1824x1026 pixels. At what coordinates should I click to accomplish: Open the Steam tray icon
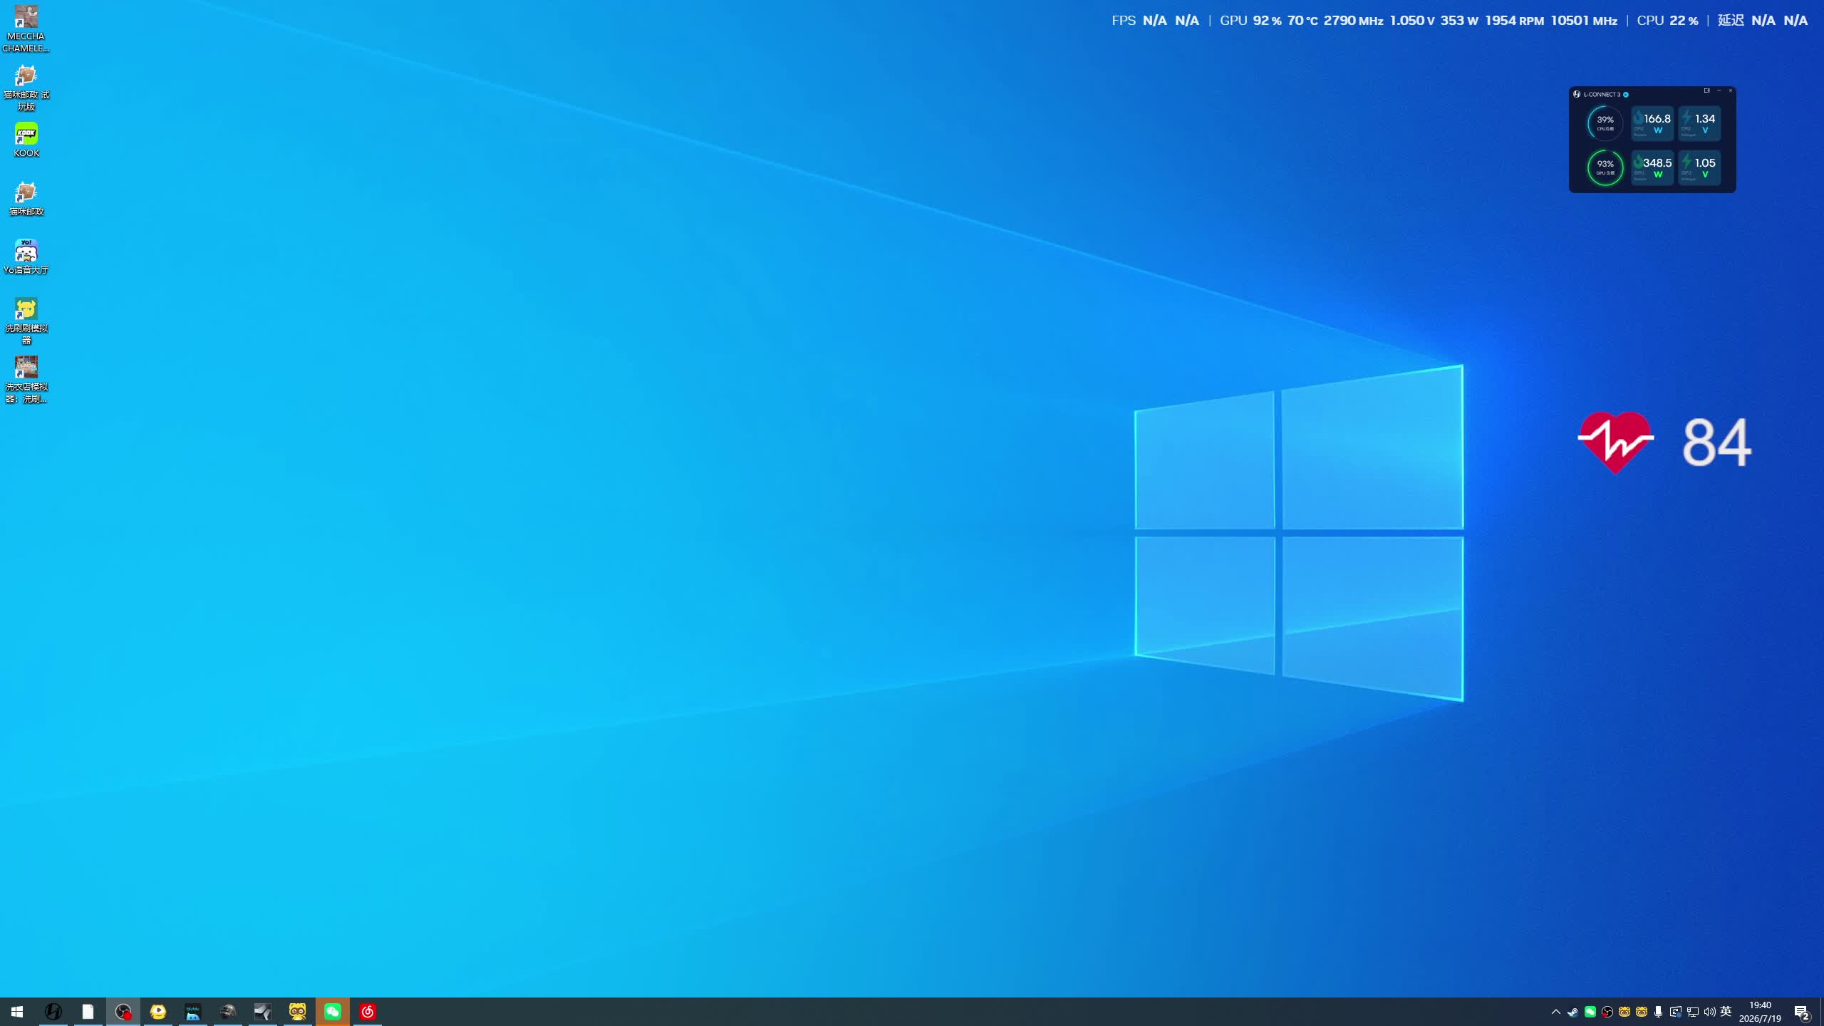[x=1572, y=1012]
